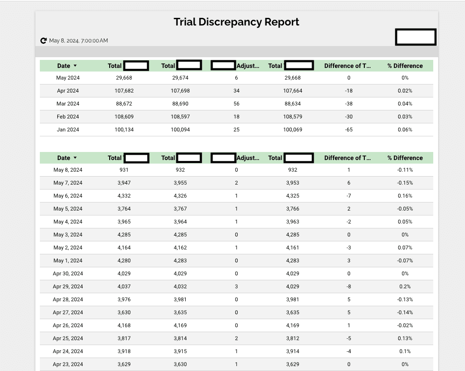Select the 'Apr 23, 2024' date cell
The height and width of the screenshot is (371, 465).
pos(68,364)
